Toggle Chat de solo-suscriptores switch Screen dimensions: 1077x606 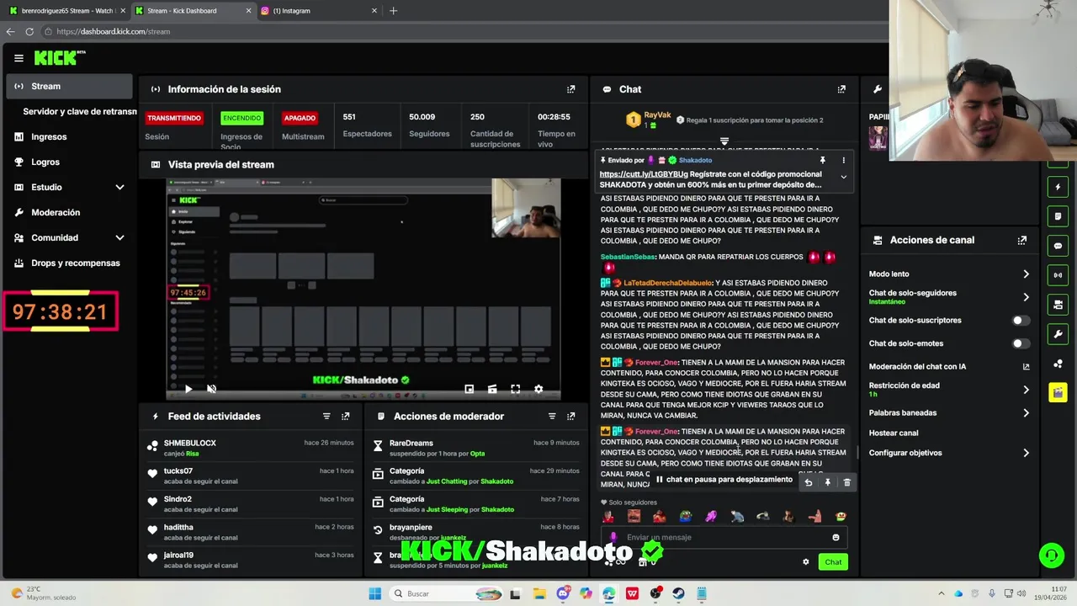click(1021, 321)
